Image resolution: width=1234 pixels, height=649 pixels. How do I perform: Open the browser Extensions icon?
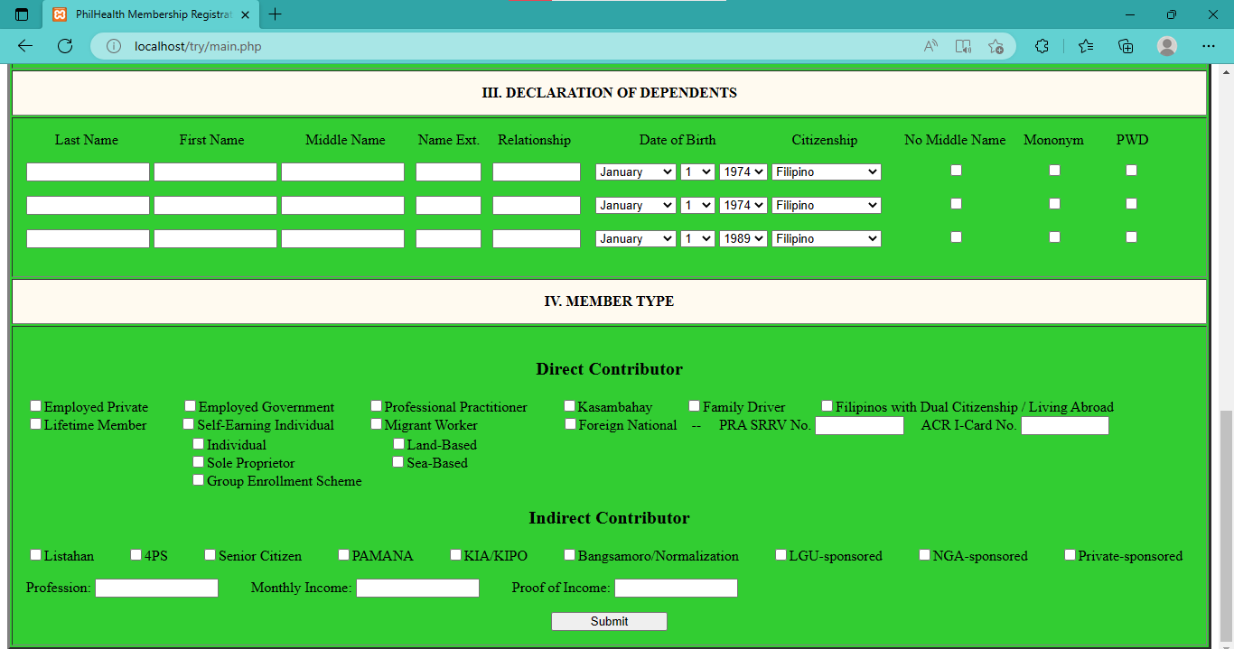coord(1042,46)
